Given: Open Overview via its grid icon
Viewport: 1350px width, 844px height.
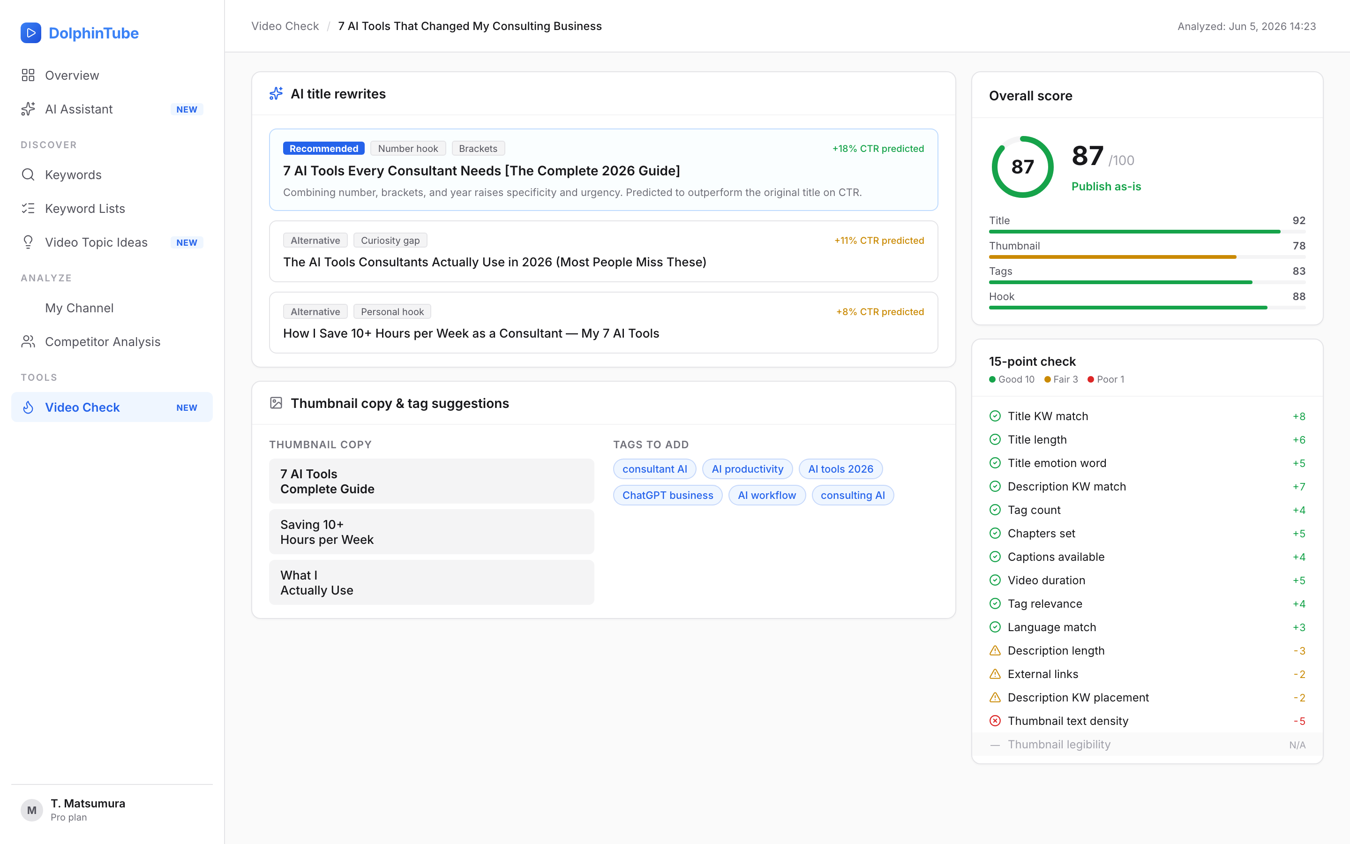Looking at the screenshot, I should point(28,75).
